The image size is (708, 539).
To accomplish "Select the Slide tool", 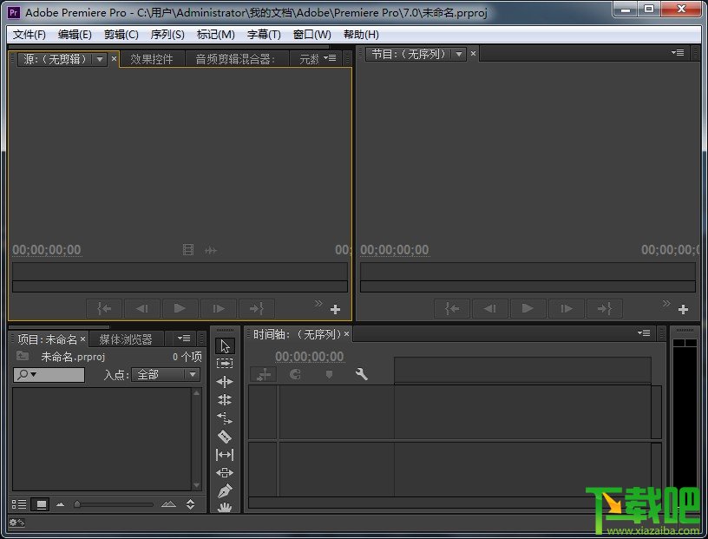I will coord(225,472).
